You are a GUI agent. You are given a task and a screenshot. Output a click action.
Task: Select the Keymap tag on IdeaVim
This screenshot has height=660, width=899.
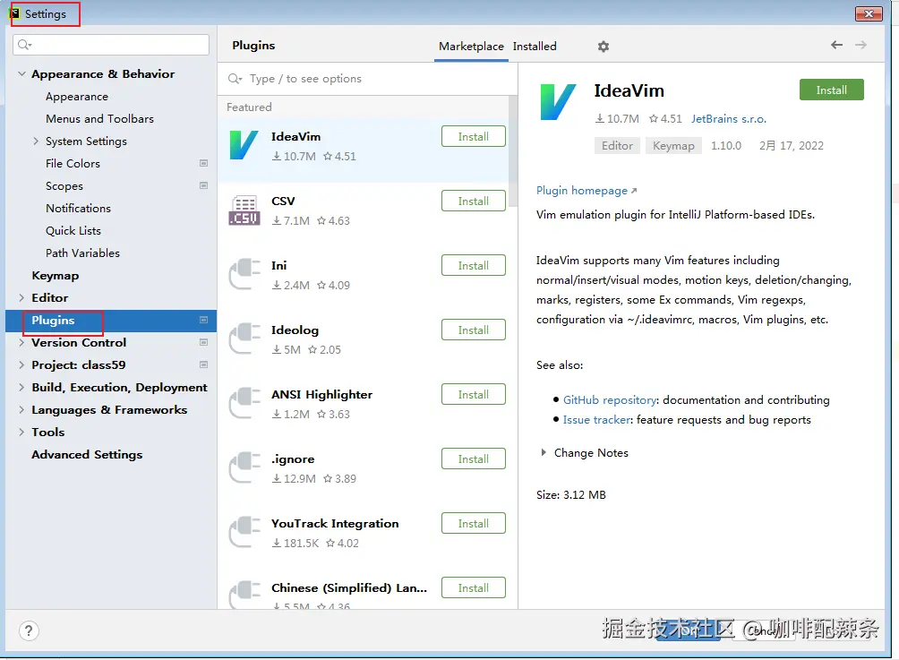click(673, 146)
